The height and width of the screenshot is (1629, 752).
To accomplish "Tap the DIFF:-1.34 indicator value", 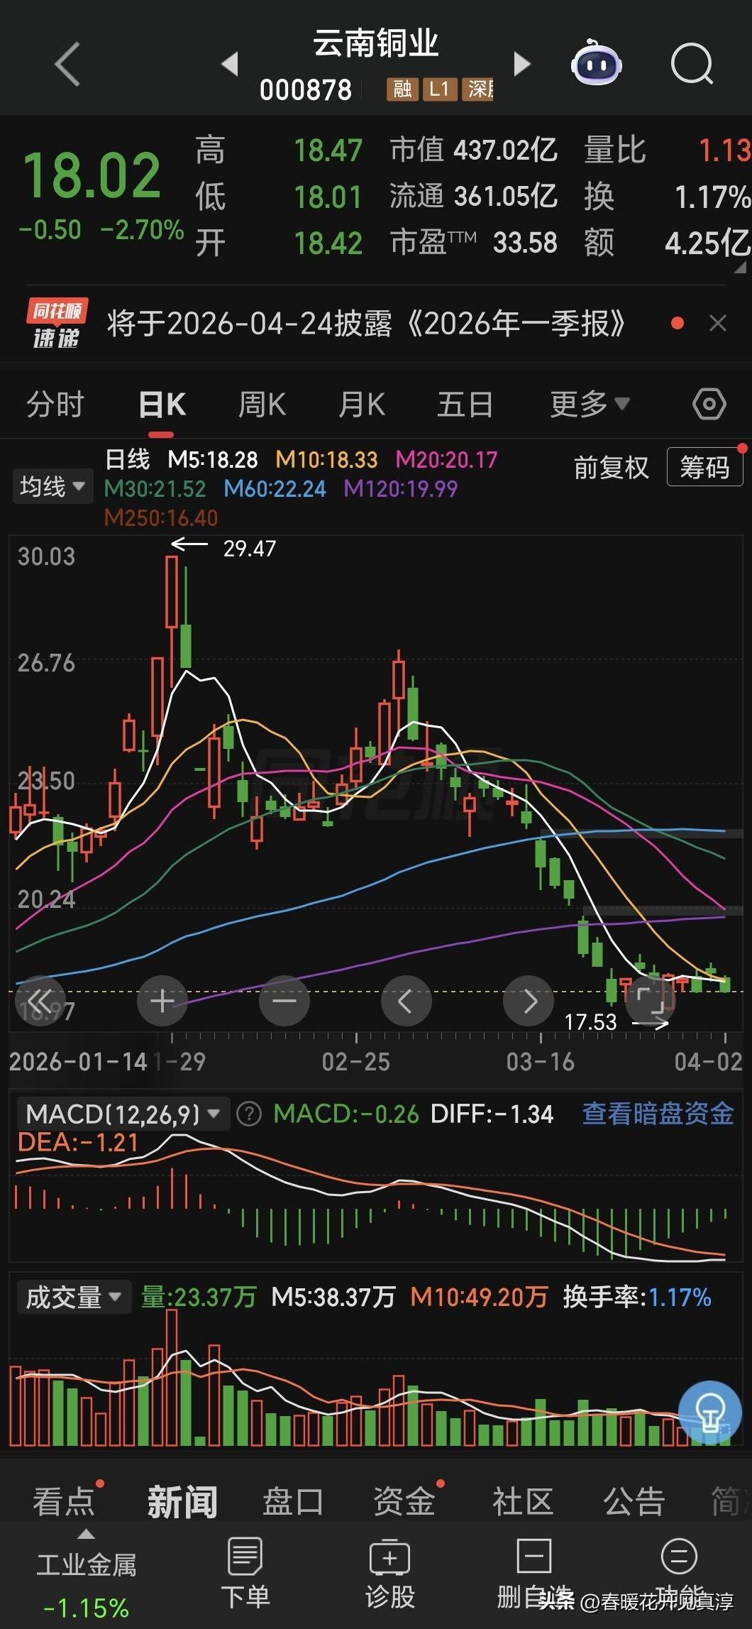I will point(492,1114).
